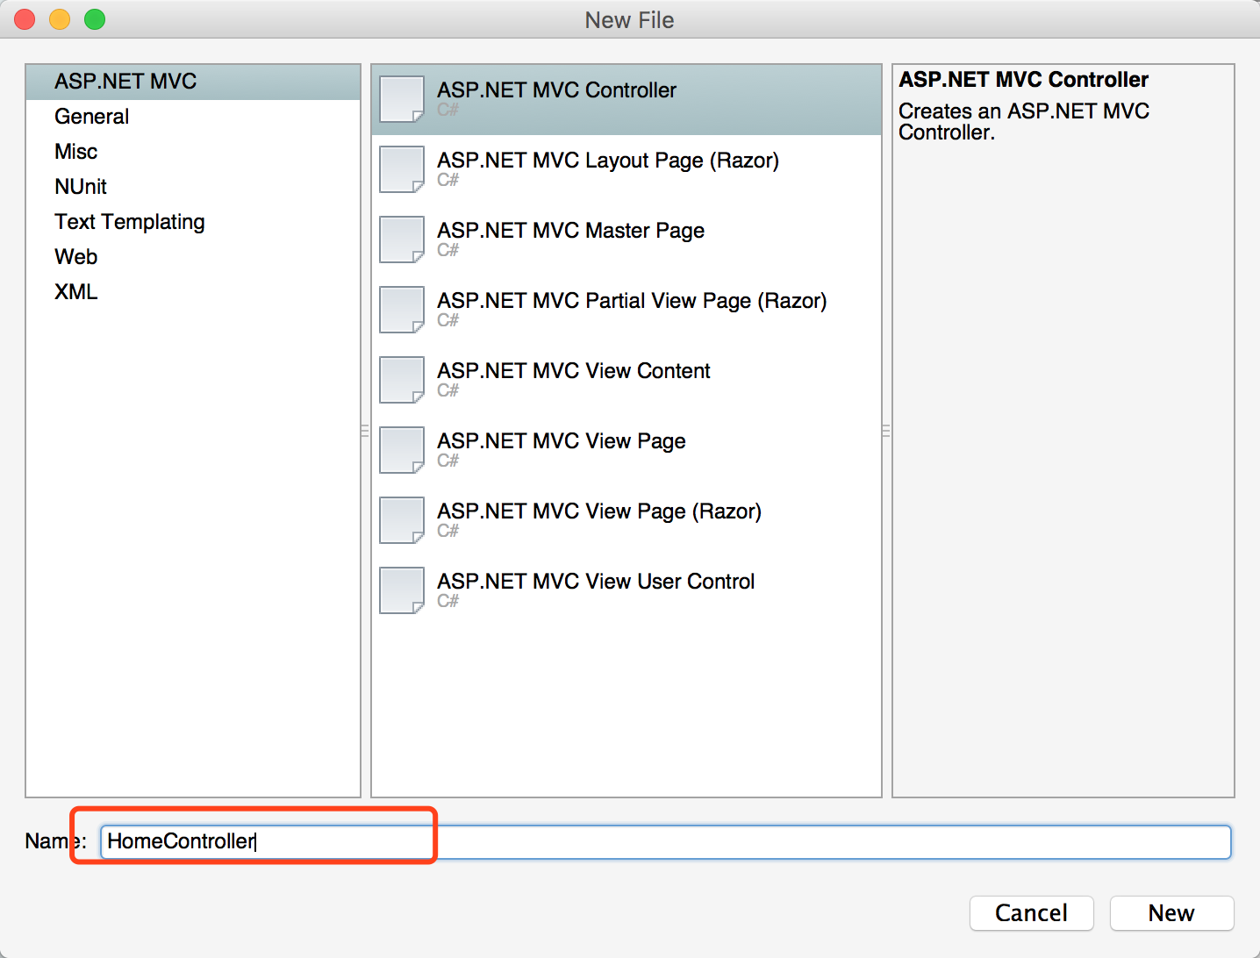Click the green zoom window button
This screenshot has height=958, width=1260.
[x=95, y=19]
